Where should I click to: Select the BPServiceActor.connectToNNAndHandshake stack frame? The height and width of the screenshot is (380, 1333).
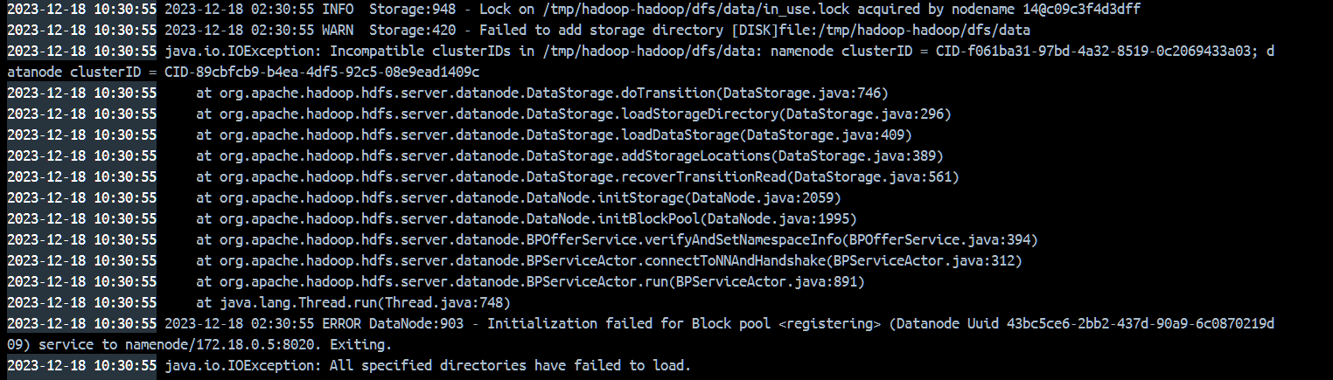pyautogui.click(x=609, y=261)
